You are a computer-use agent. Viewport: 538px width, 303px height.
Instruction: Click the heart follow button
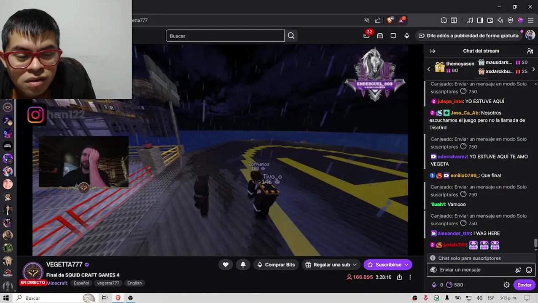coord(226,265)
